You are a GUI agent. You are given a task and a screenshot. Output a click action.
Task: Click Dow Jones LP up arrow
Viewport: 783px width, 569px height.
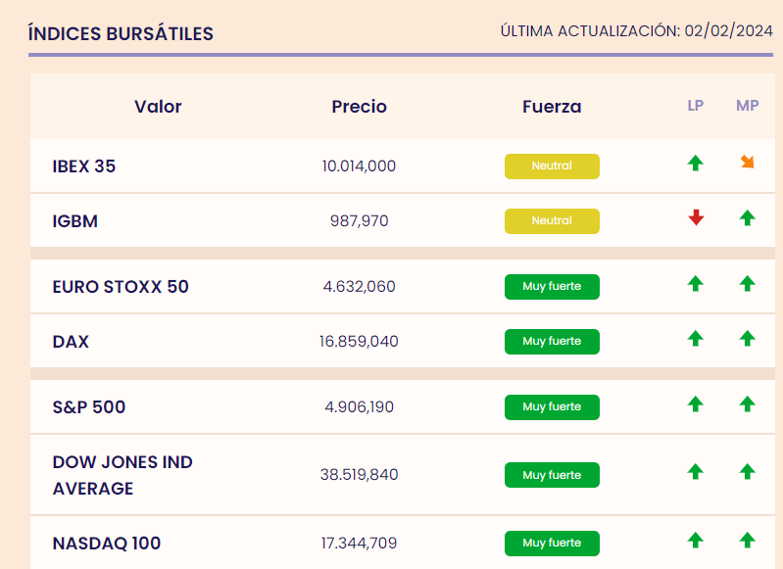point(696,472)
